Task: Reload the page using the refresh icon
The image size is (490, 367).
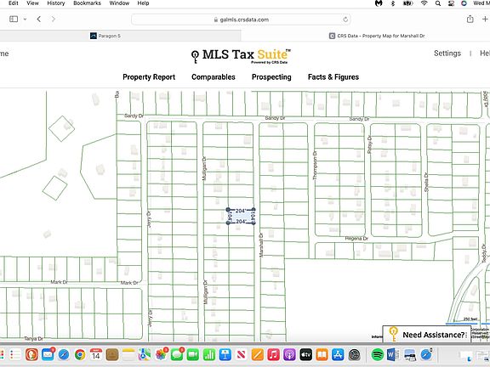Action: tap(345, 20)
